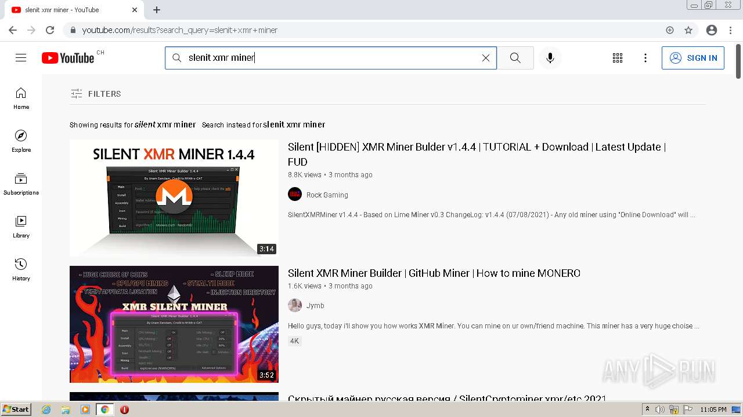
Task: Open the media player taskbar icon
Action: pyautogui.click(x=85, y=409)
